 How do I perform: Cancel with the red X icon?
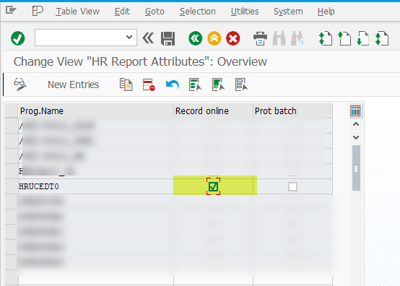[233, 38]
